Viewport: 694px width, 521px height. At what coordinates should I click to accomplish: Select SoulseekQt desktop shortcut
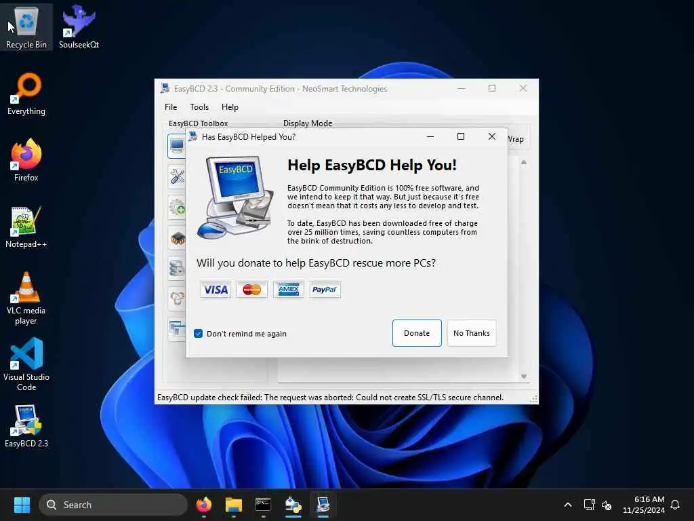coord(79,27)
